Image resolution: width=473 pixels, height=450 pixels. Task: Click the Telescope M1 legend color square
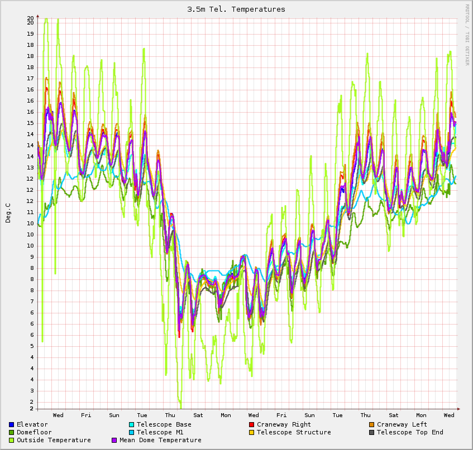pyautogui.click(x=131, y=433)
